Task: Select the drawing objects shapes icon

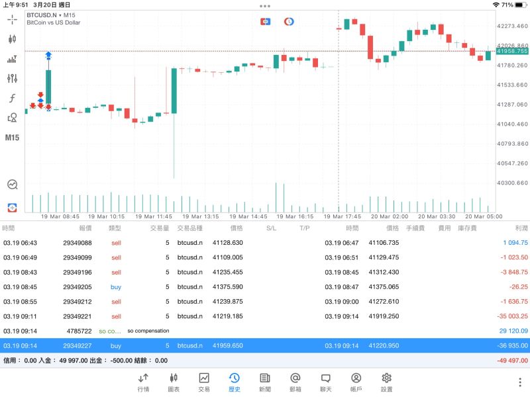Action: [12, 118]
